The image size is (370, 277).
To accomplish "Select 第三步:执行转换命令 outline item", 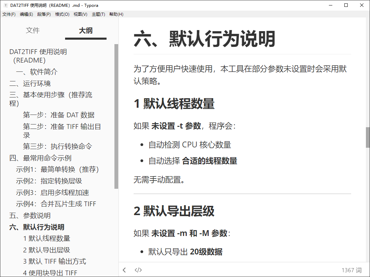I will click(58, 146).
